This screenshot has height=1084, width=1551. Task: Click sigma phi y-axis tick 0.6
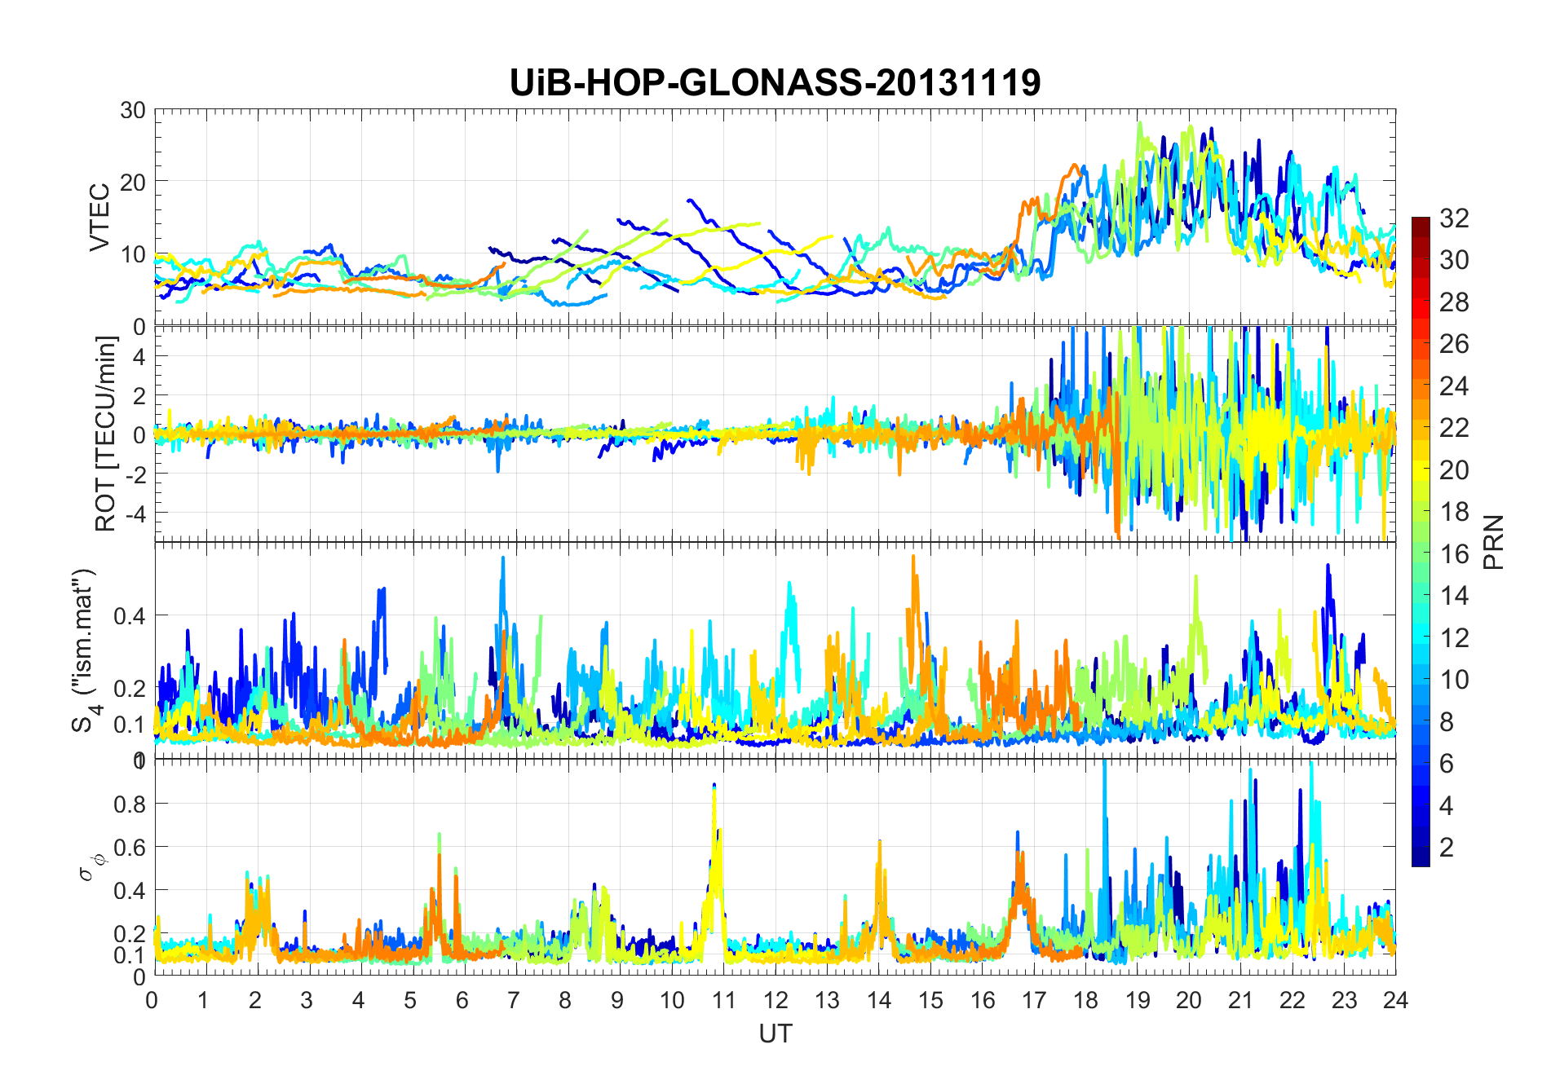click(x=130, y=847)
